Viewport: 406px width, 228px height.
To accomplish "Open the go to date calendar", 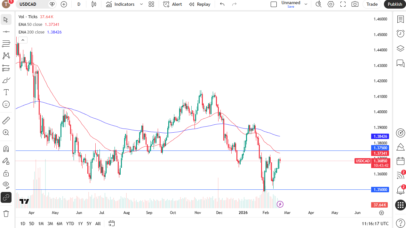I will click(x=112, y=224).
